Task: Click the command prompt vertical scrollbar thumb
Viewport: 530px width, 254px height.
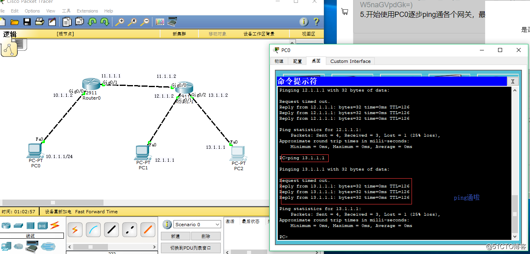Action: pos(514,214)
